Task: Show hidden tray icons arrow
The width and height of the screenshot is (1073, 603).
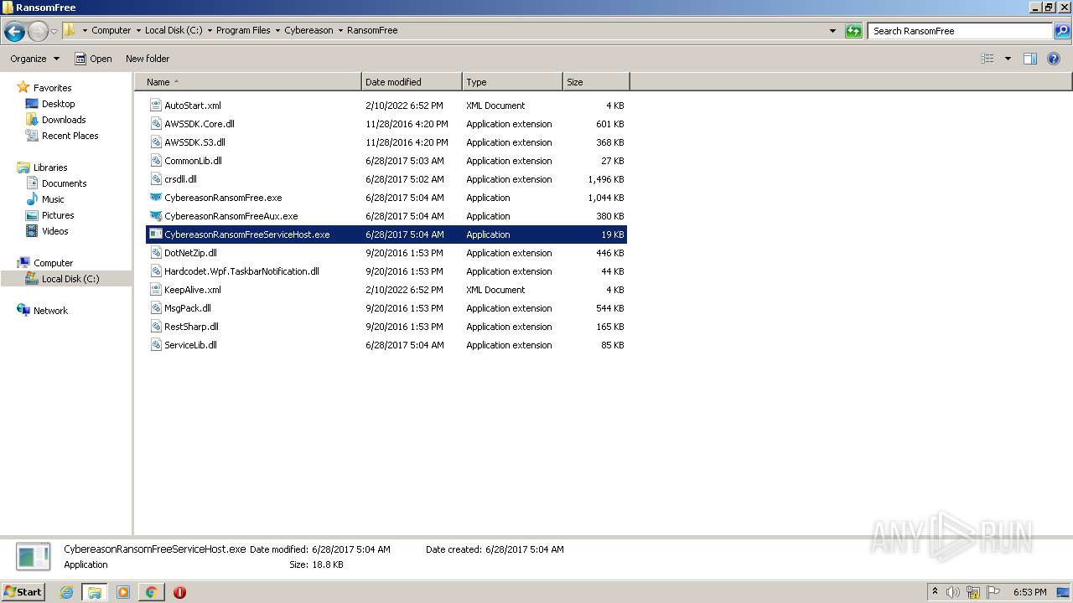Action: (x=935, y=592)
